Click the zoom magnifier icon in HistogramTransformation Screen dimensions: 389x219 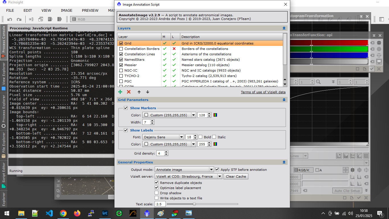point(318,82)
